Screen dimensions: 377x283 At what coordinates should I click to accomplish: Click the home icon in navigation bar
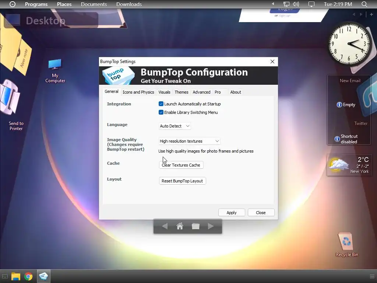pyautogui.click(x=180, y=226)
